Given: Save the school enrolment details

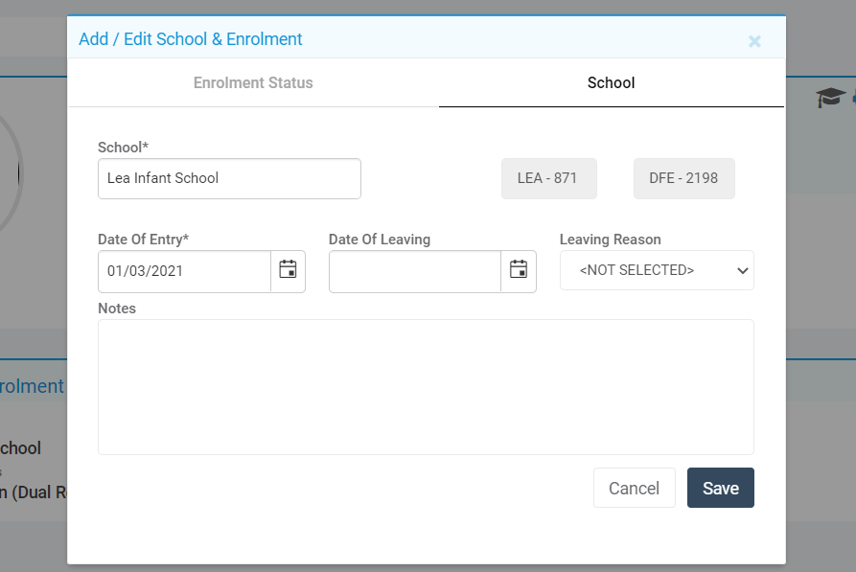Looking at the screenshot, I should (721, 488).
